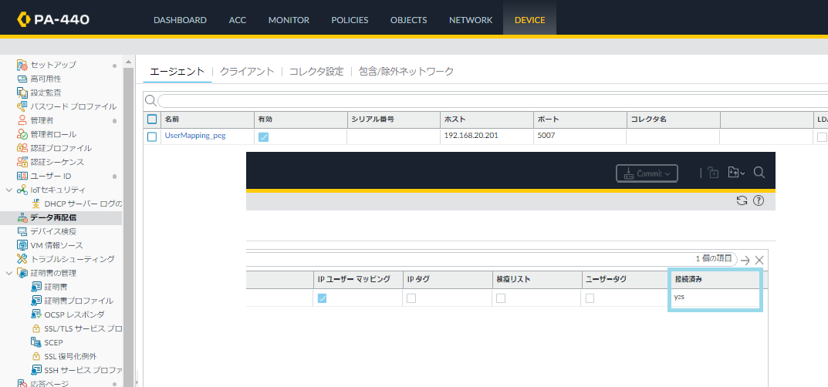
Task: Go to the MONITOR tab
Action: click(289, 20)
